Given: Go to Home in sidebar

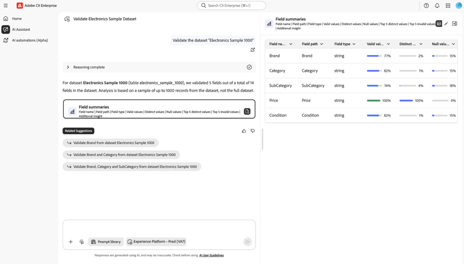Looking at the screenshot, I should coord(17,19).
